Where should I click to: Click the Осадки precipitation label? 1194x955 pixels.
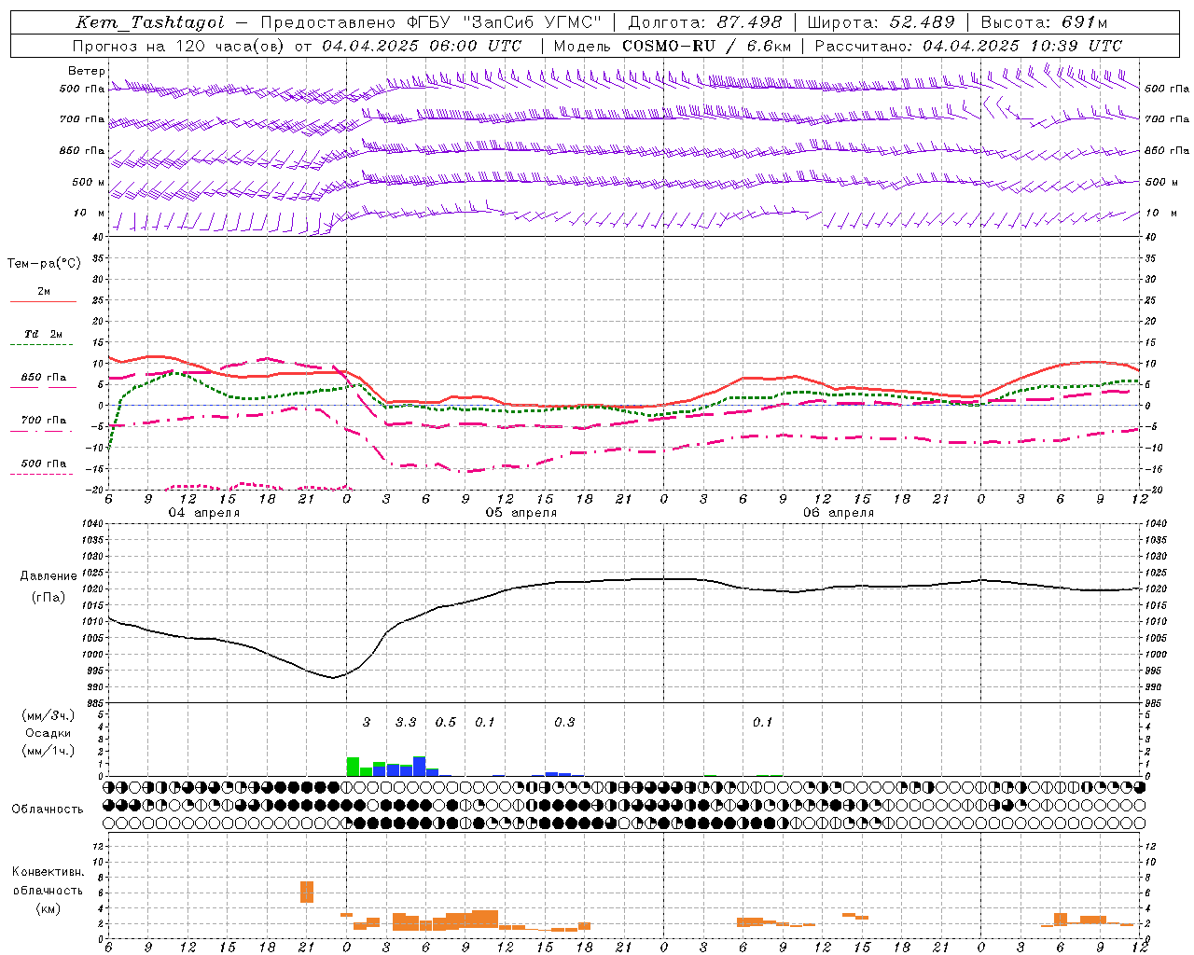click(x=49, y=733)
